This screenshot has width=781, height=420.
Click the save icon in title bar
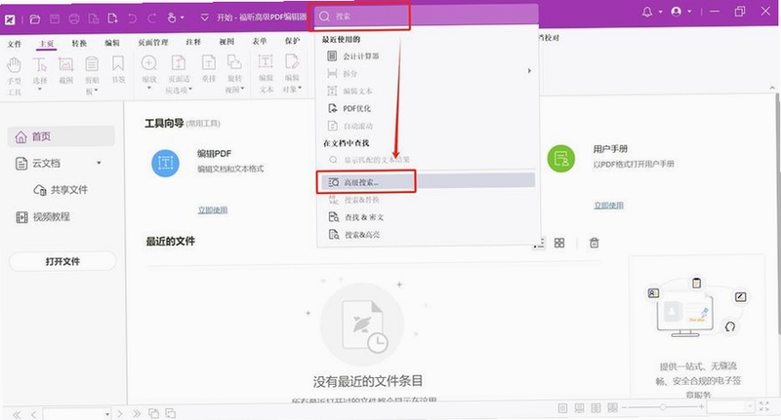point(55,19)
